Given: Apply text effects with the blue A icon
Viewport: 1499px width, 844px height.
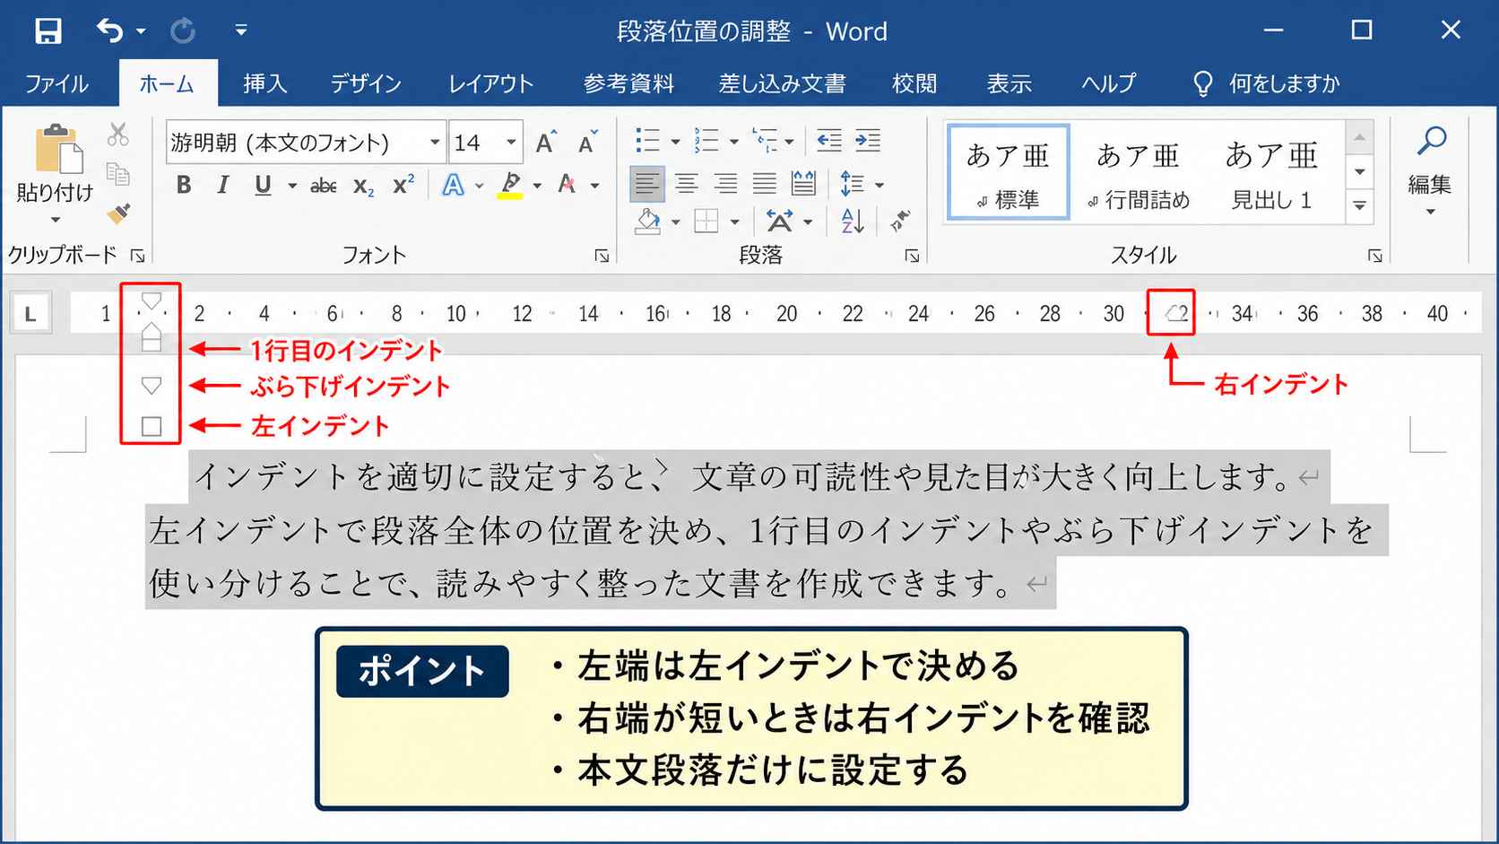Looking at the screenshot, I should 454,185.
